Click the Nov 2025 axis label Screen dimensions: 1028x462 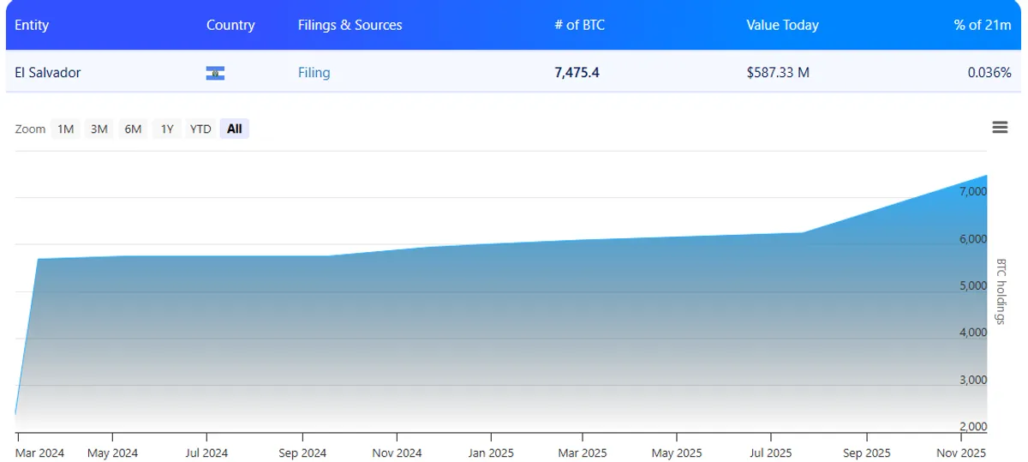pyautogui.click(x=961, y=453)
